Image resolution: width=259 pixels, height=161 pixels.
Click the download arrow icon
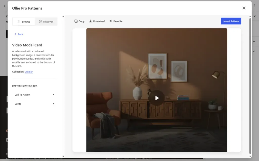click(90, 21)
